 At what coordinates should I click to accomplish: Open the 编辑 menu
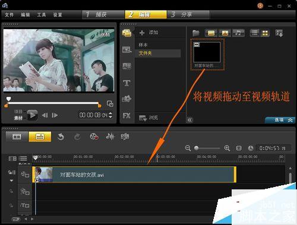26,15
